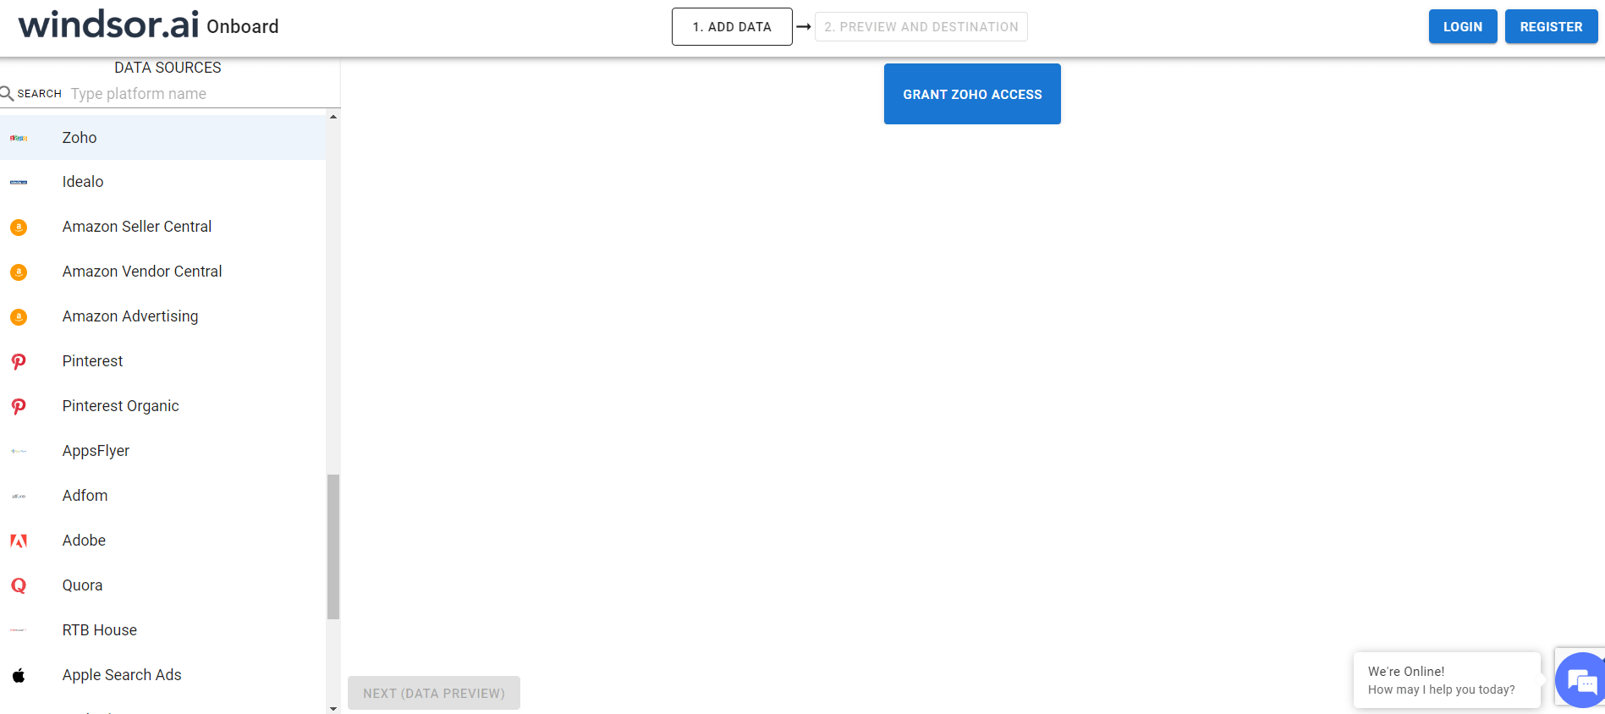Click the Zoho logo icon
The width and height of the screenshot is (1605, 714).
click(x=19, y=138)
